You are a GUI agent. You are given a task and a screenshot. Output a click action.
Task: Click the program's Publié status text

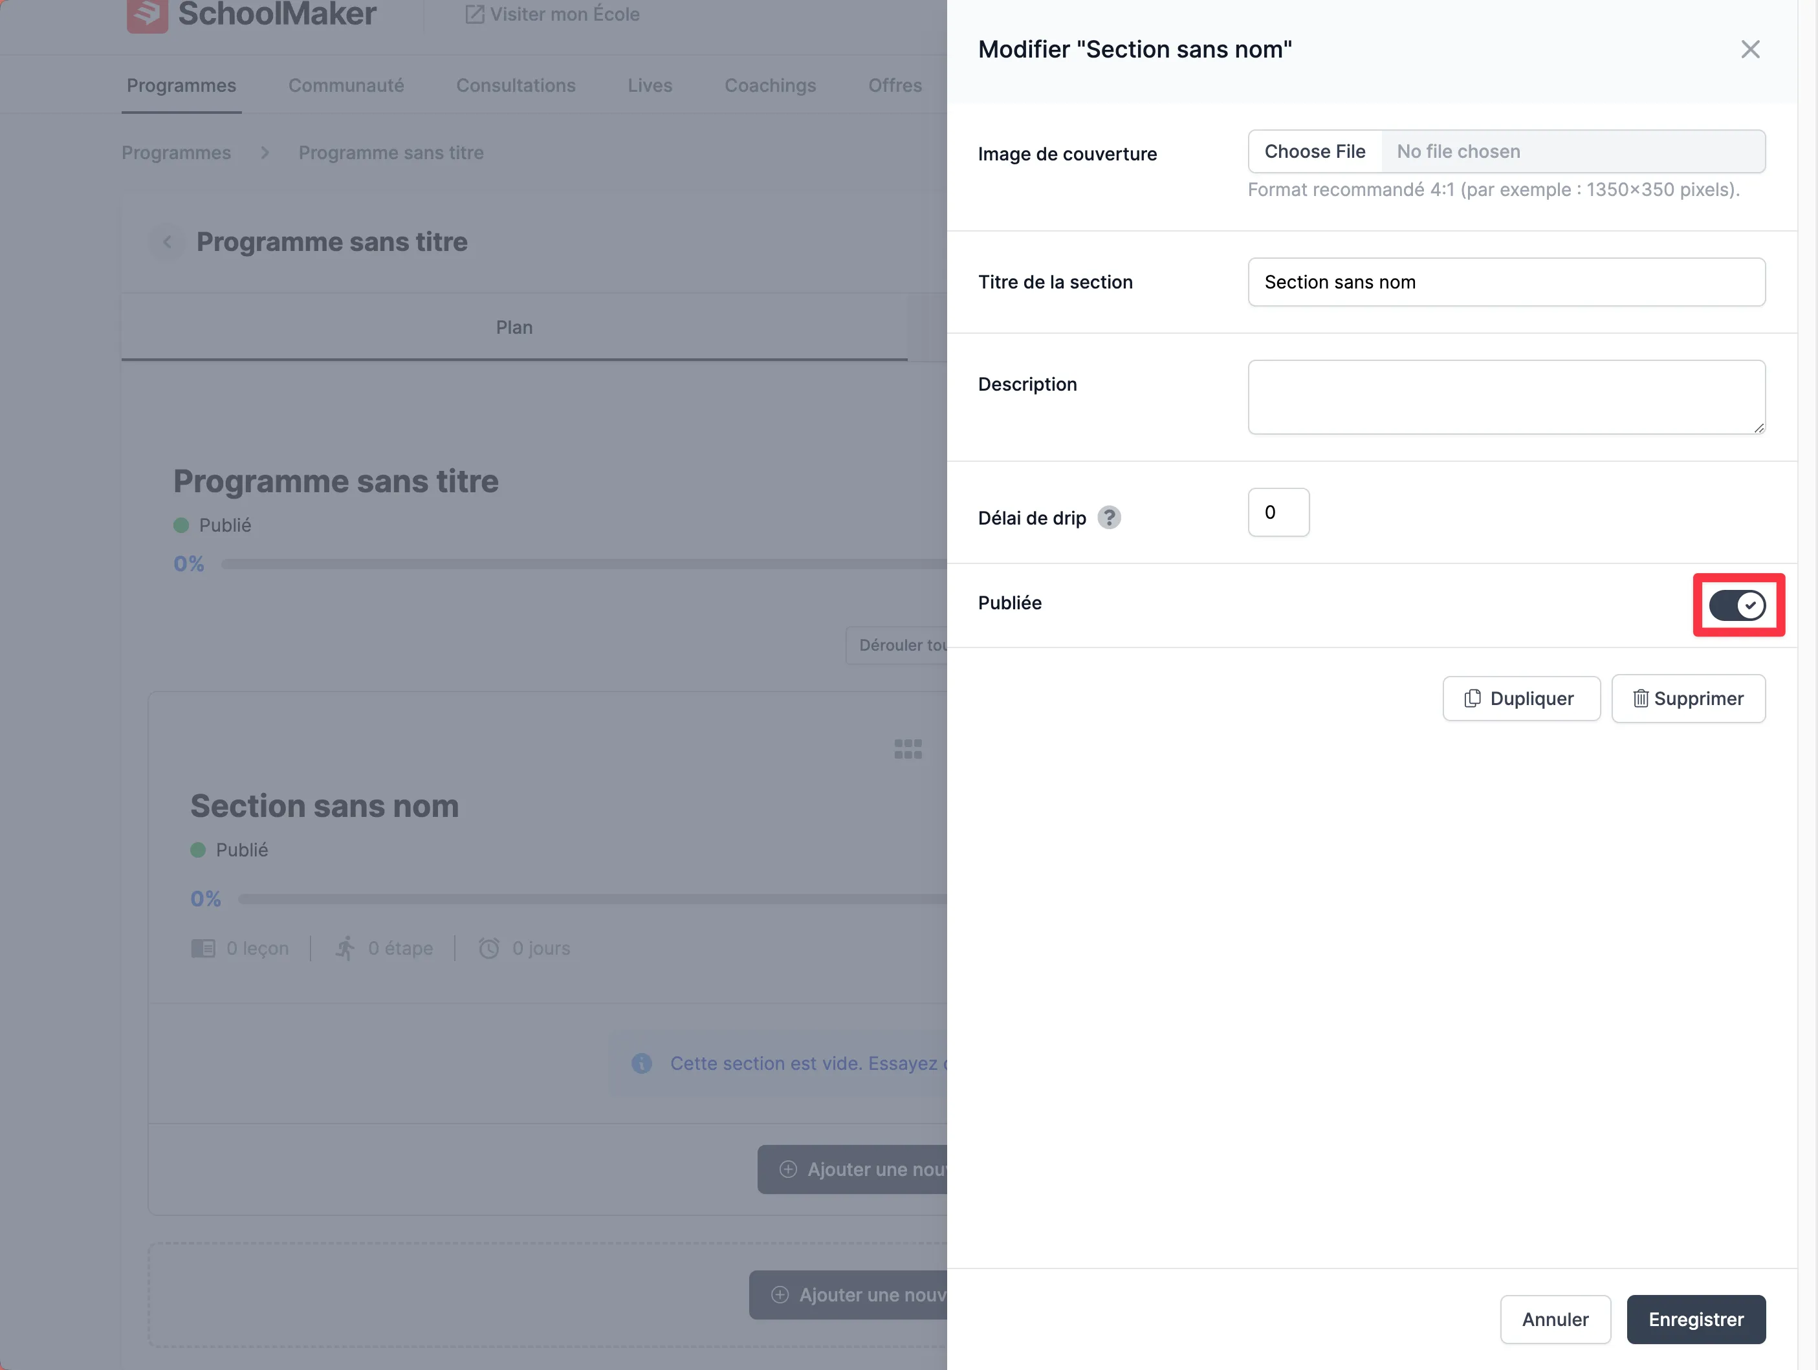pos(225,525)
